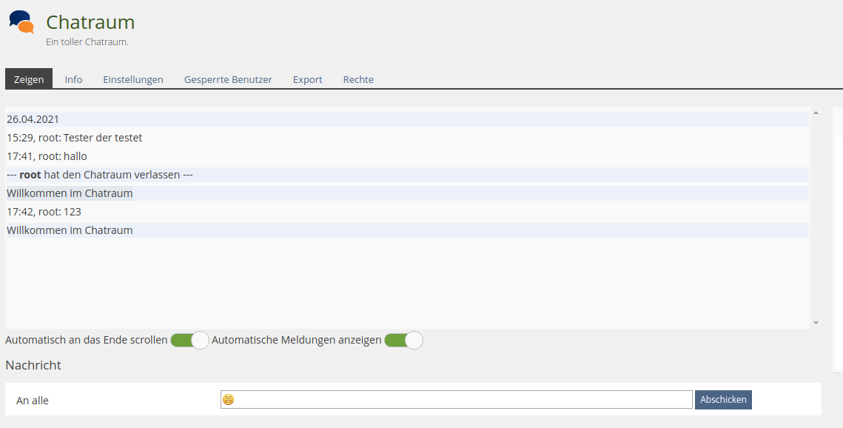Viewport: 843px width, 428px height.
Task: Select the Export tab
Action: (307, 79)
